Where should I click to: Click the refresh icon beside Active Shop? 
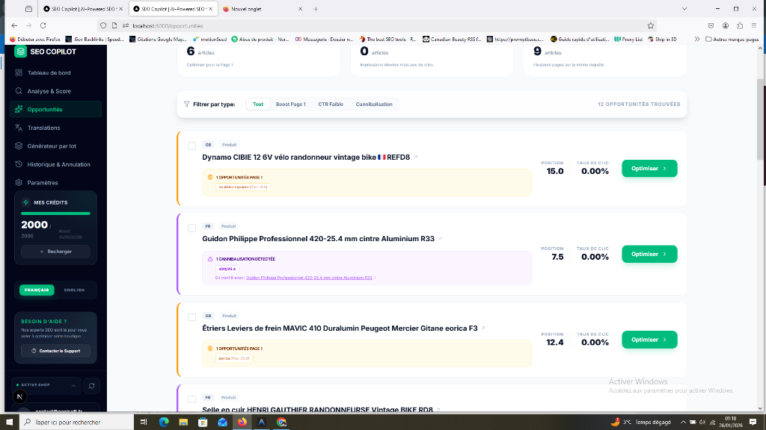pos(91,385)
